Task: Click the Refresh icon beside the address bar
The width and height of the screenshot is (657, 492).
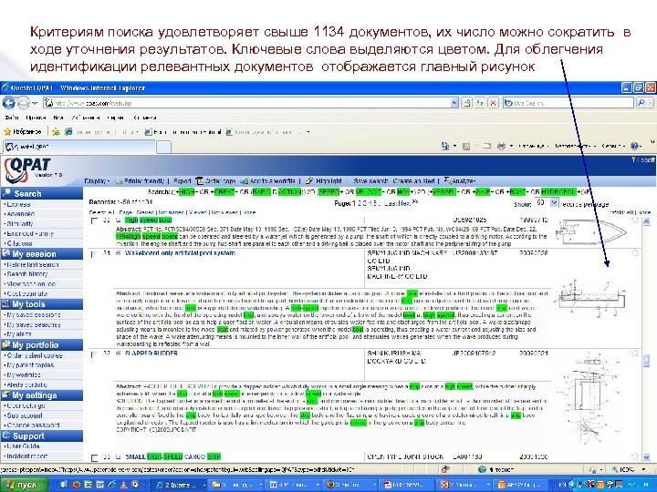Action: 480,103
